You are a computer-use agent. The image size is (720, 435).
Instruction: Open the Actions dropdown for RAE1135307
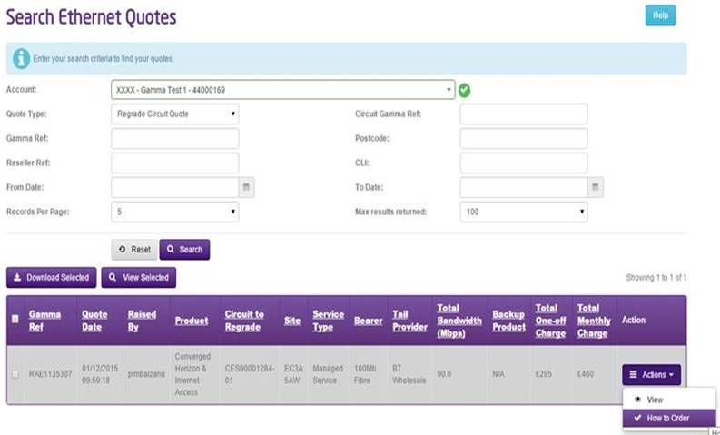651,375
